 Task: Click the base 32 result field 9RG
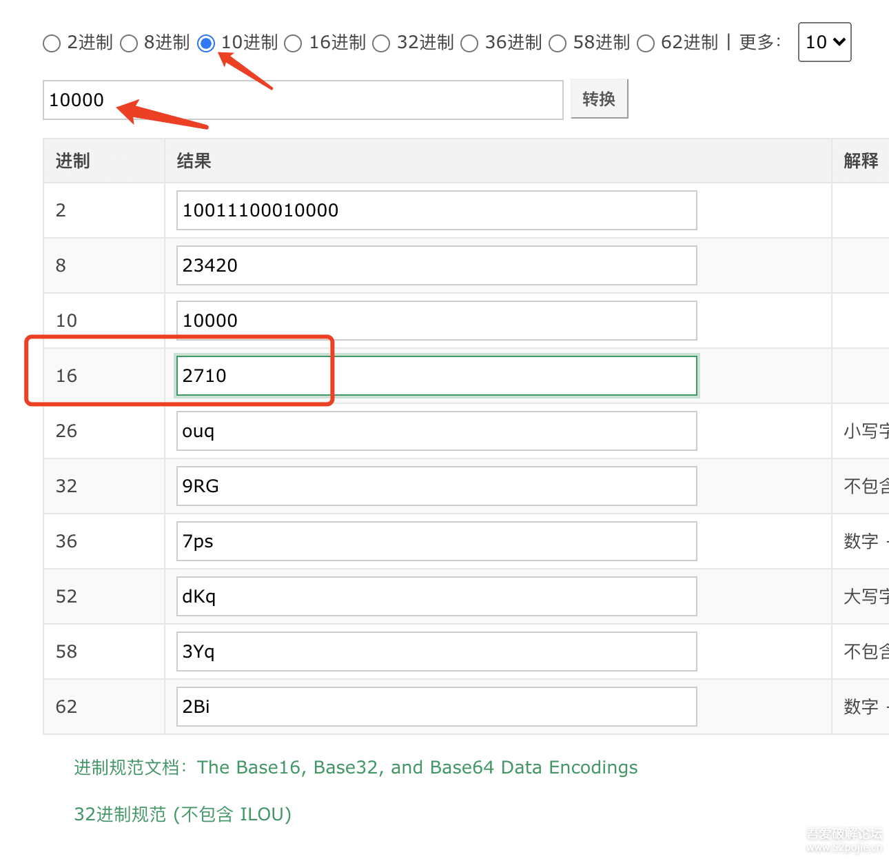pyautogui.click(x=436, y=486)
